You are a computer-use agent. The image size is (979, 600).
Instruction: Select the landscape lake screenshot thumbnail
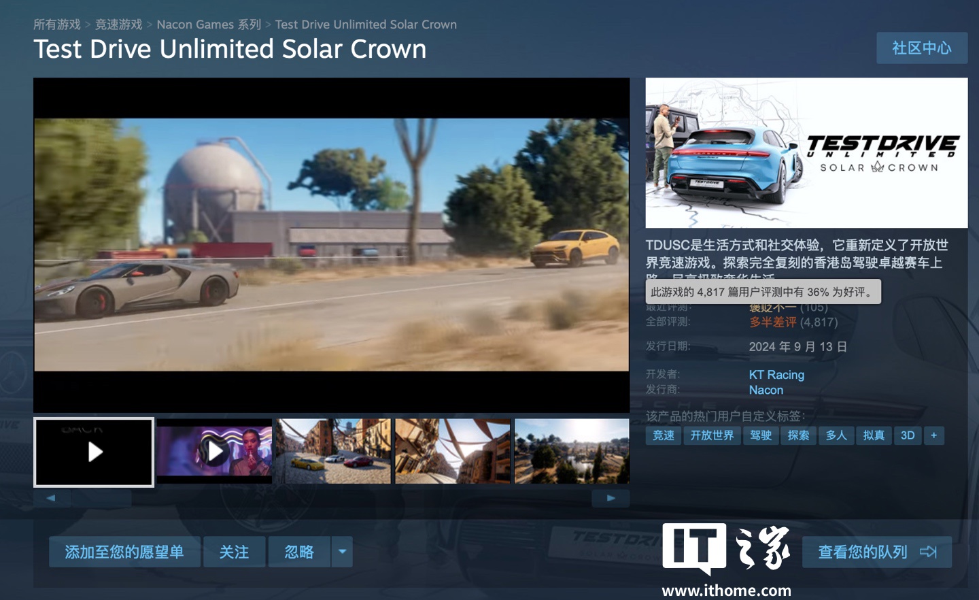tap(572, 452)
